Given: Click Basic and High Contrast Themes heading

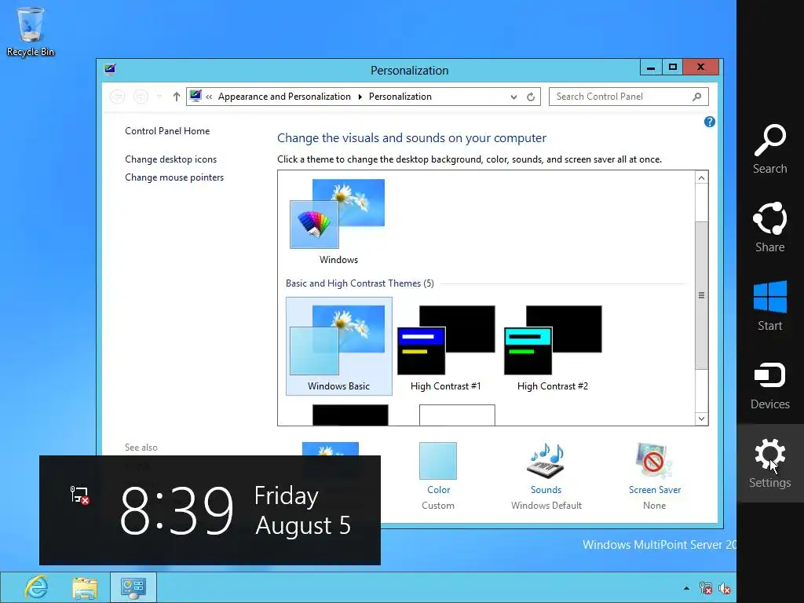Looking at the screenshot, I should click(x=360, y=283).
